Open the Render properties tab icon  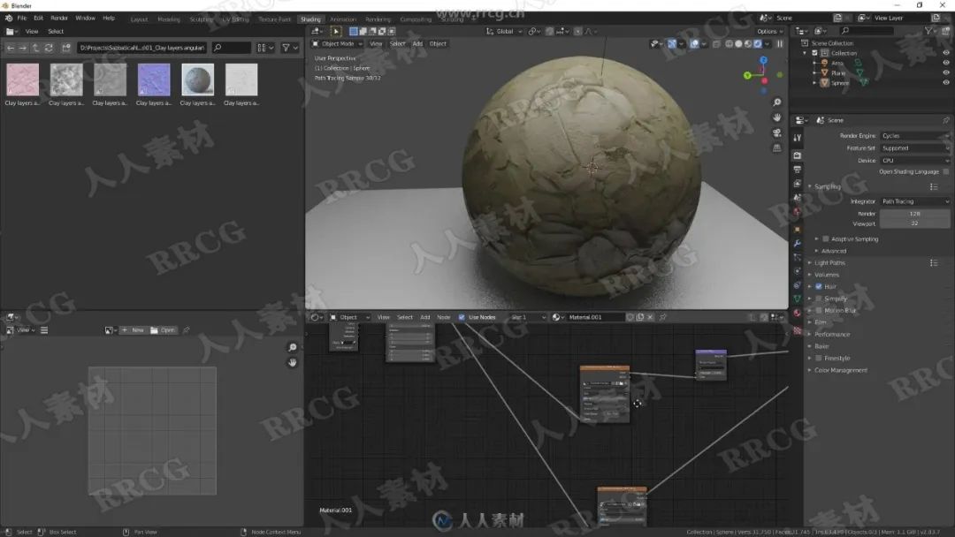(x=798, y=155)
